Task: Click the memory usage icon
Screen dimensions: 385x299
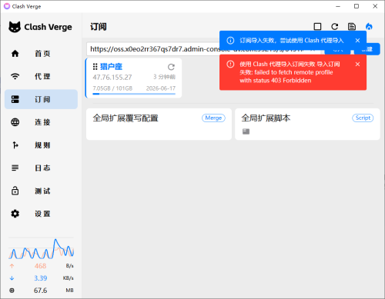Action: click(12, 291)
